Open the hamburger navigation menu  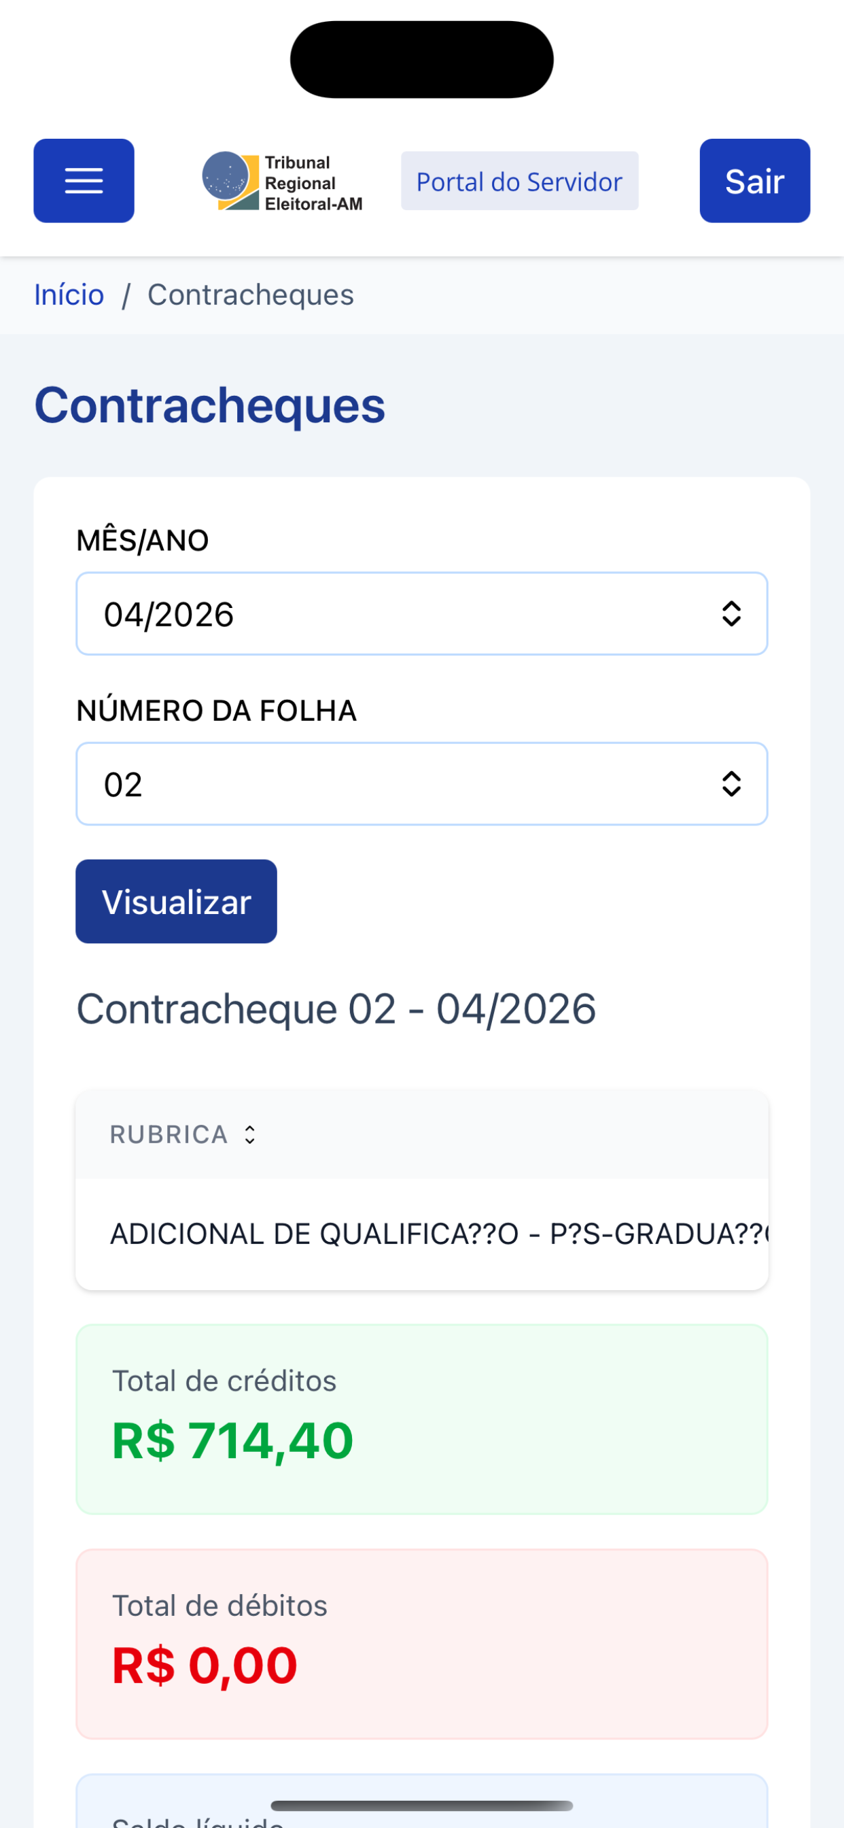pyautogui.click(x=84, y=181)
